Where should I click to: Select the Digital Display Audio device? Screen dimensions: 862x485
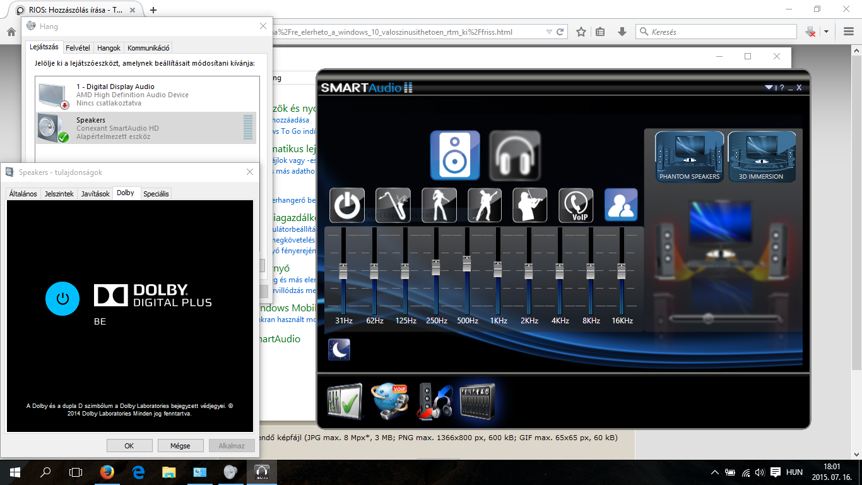146,95
